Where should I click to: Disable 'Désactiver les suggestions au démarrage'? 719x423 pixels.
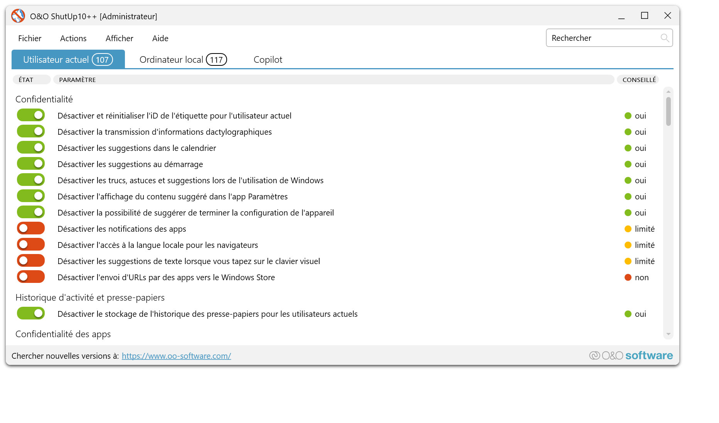click(30, 163)
